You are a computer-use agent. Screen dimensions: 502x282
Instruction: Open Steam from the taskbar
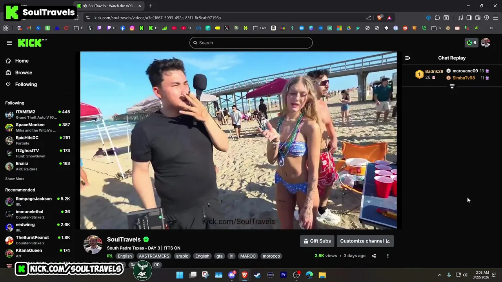point(257,275)
